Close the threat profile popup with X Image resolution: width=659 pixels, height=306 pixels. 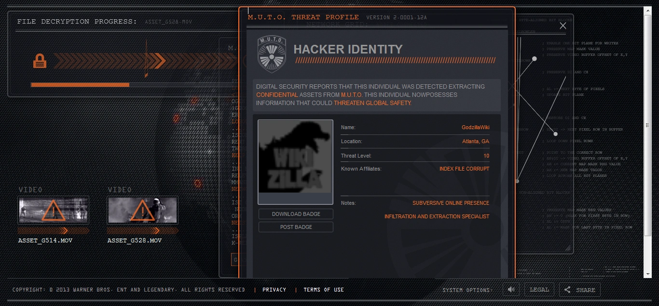563,26
